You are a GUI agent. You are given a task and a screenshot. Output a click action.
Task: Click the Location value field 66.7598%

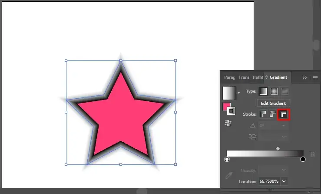click(x=269, y=181)
